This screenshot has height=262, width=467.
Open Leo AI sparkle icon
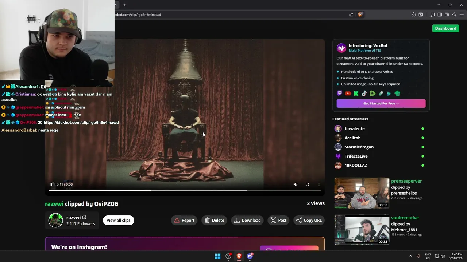click(454, 15)
